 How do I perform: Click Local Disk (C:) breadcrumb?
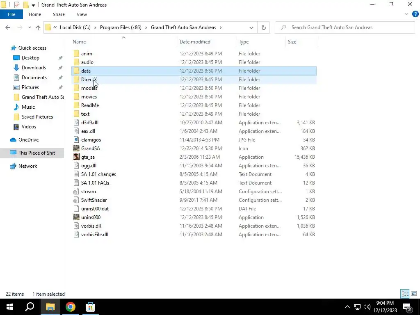(x=75, y=27)
